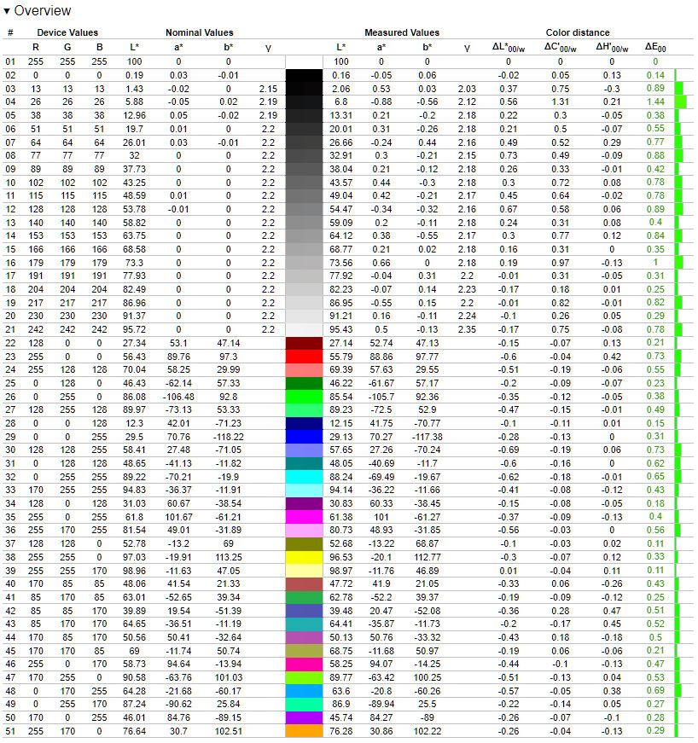The width and height of the screenshot is (698, 743).
Task: Click the Nominal Values header
Action: [x=200, y=32]
